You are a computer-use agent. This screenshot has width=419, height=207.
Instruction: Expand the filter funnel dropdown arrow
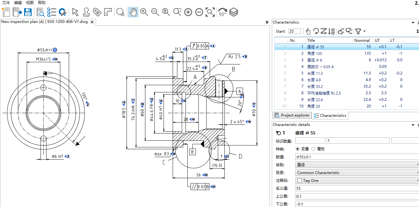[364, 31]
